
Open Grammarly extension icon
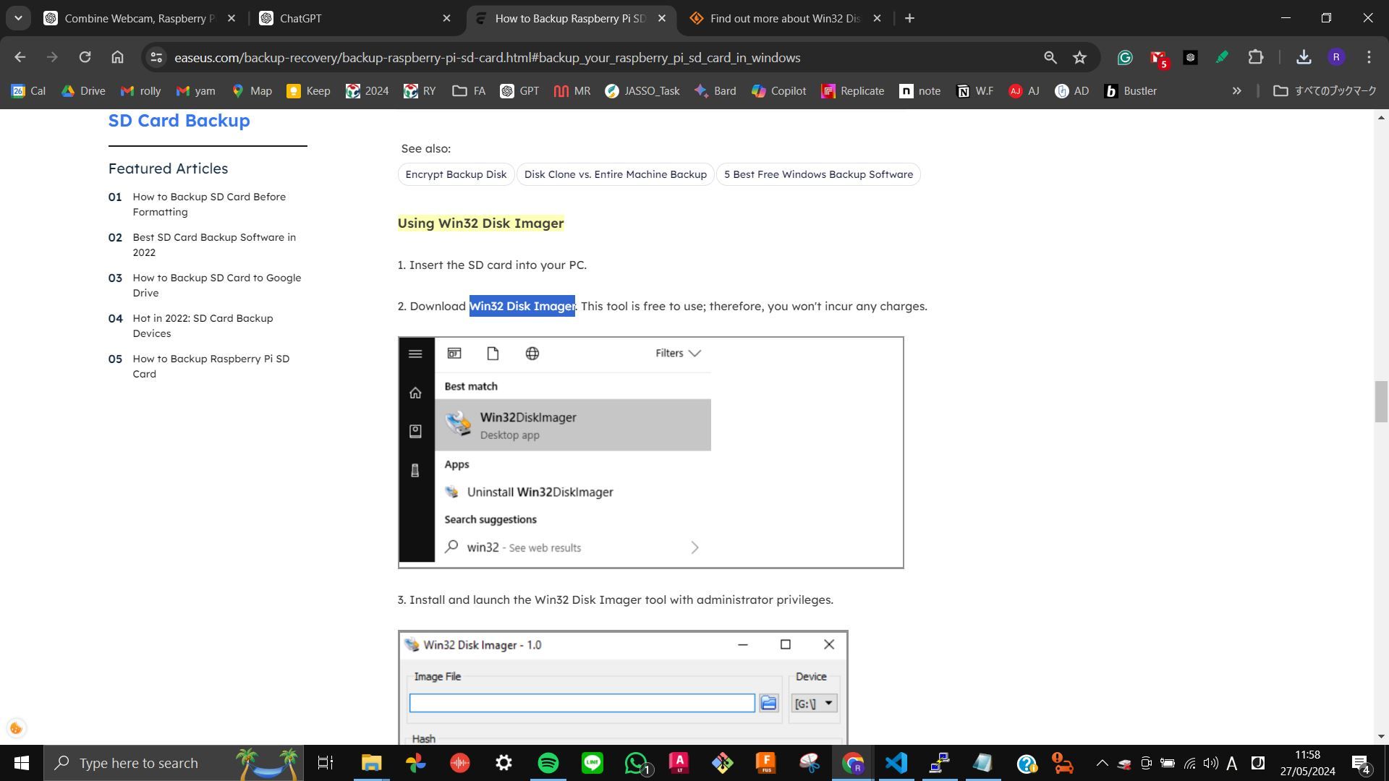1124,57
